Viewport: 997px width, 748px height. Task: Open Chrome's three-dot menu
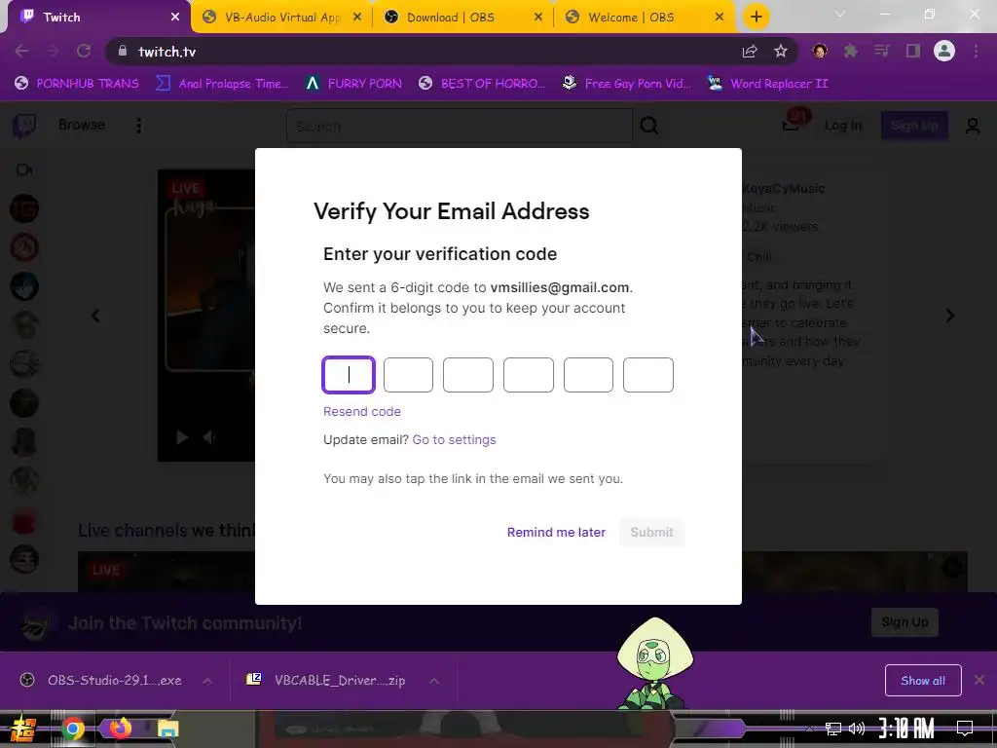pos(976,51)
